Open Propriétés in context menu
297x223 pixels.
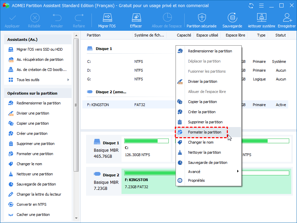[209, 180]
